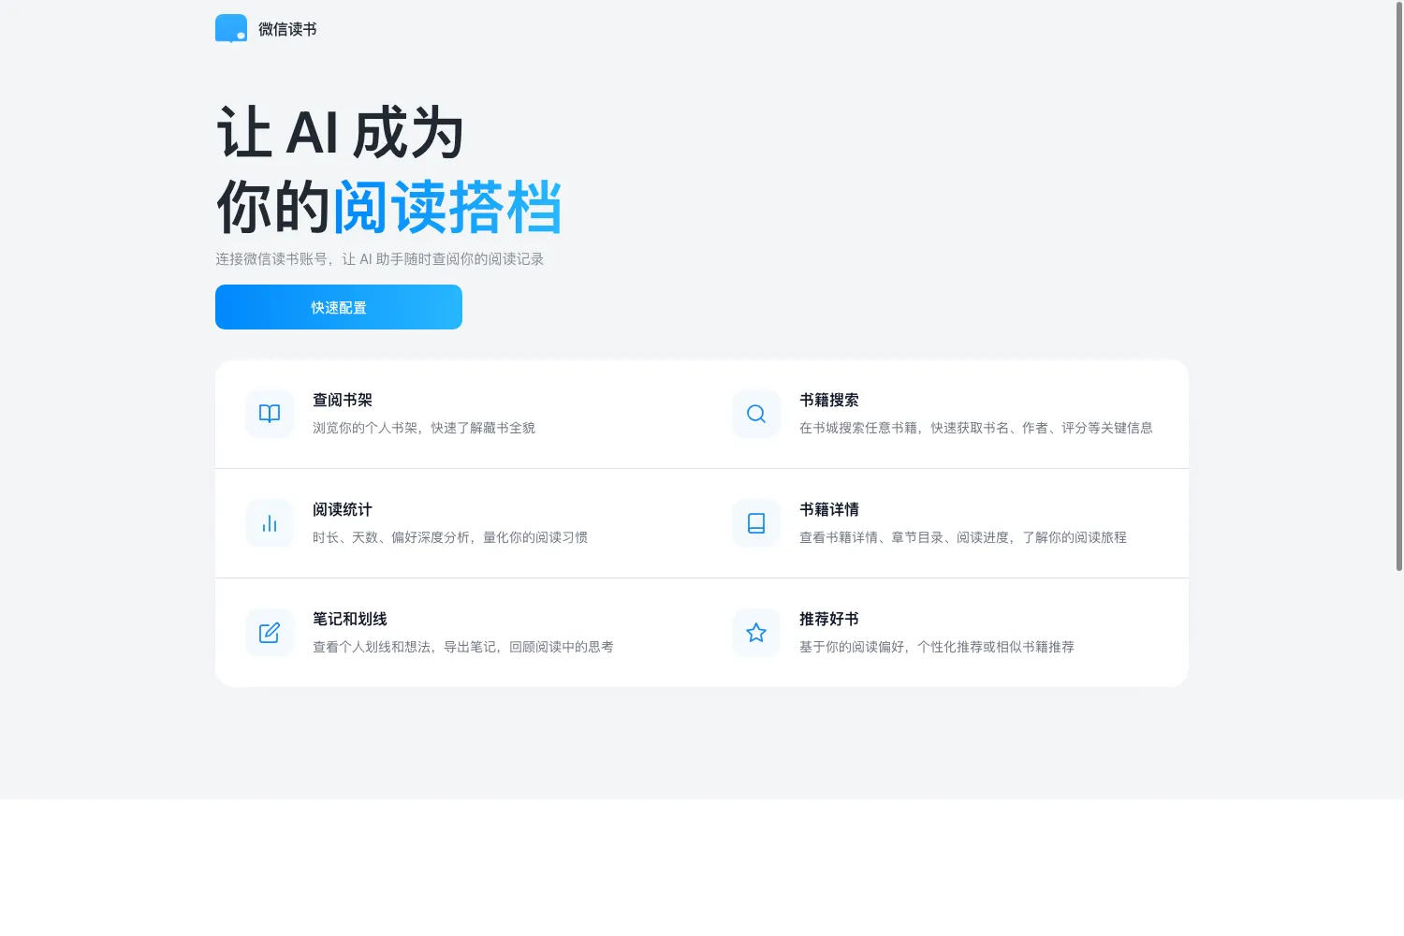Click the 快速配置 button
This screenshot has width=1404, height=936.
click(x=339, y=307)
